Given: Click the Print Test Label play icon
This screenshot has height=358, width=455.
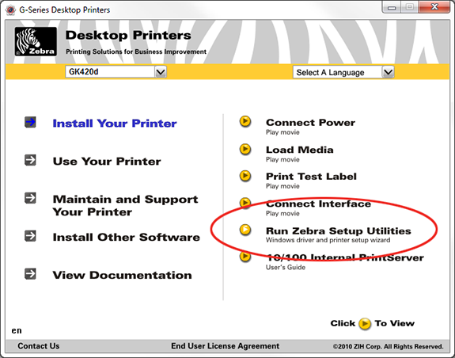Looking at the screenshot, I should (245, 176).
